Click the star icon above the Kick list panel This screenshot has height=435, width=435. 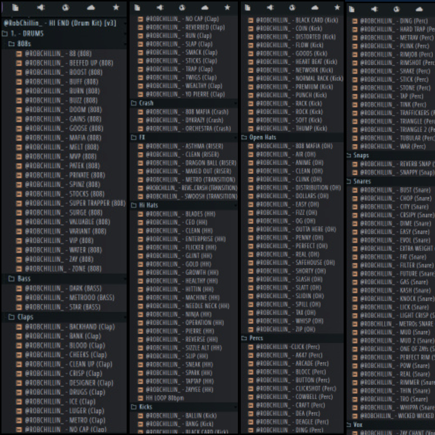click(337, 8)
